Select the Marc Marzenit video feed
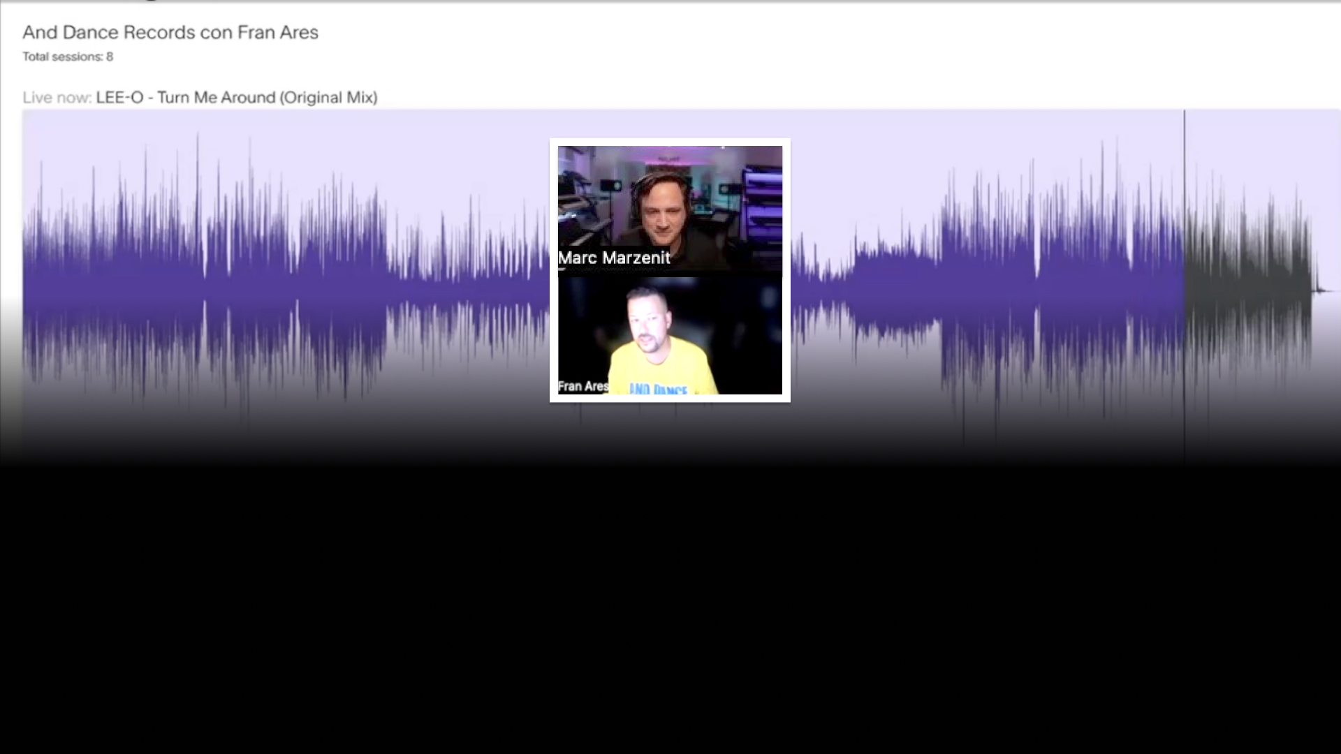Viewport: 1341px width, 754px height. coord(670,207)
